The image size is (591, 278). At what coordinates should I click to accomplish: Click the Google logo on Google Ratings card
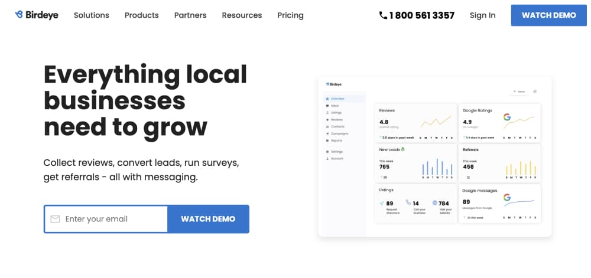point(507,117)
